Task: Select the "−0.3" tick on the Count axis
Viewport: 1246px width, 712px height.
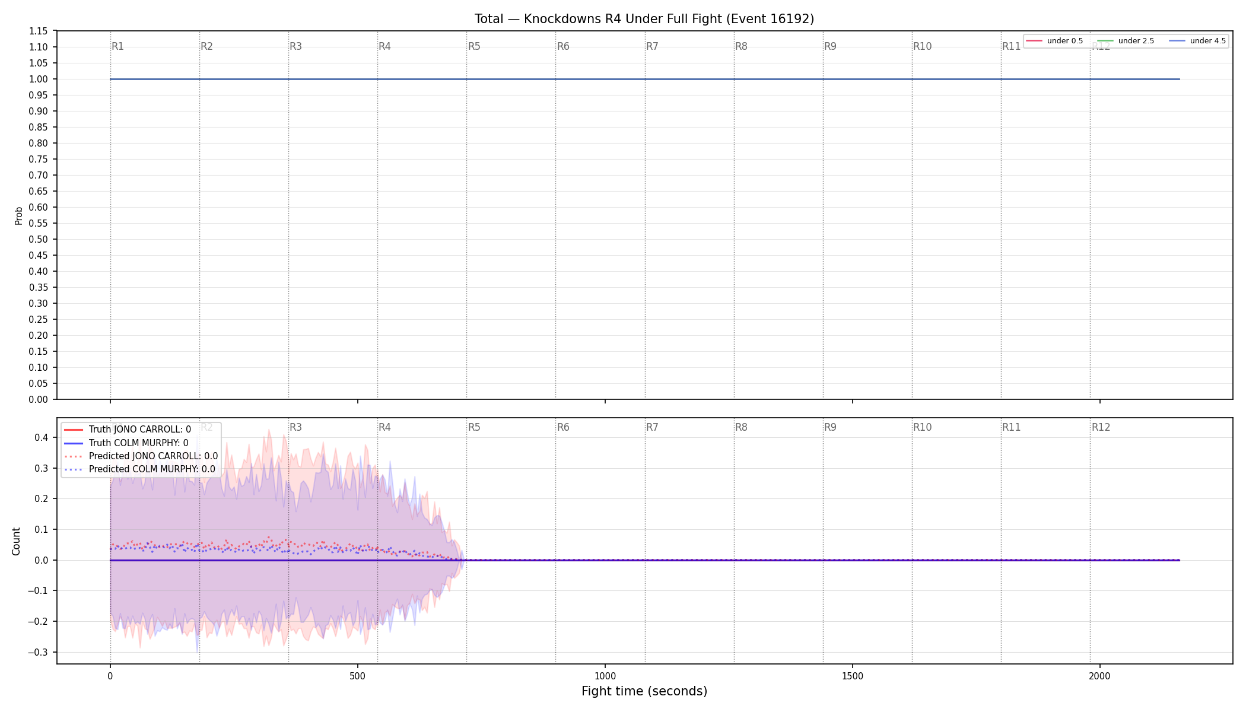Action: click(37, 653)
